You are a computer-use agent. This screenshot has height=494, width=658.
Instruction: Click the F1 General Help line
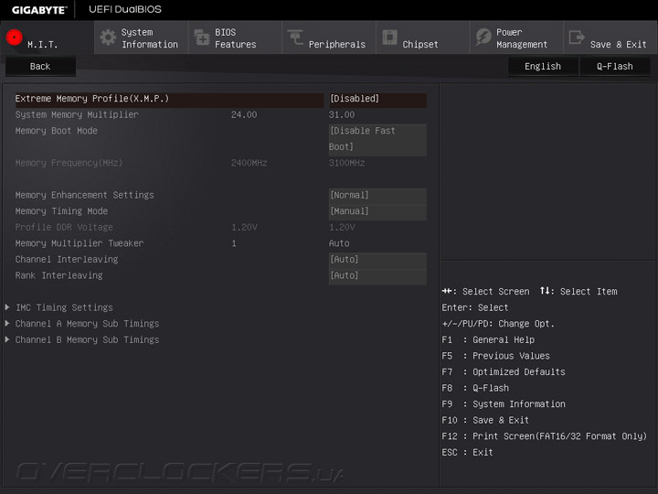point(488,339)
